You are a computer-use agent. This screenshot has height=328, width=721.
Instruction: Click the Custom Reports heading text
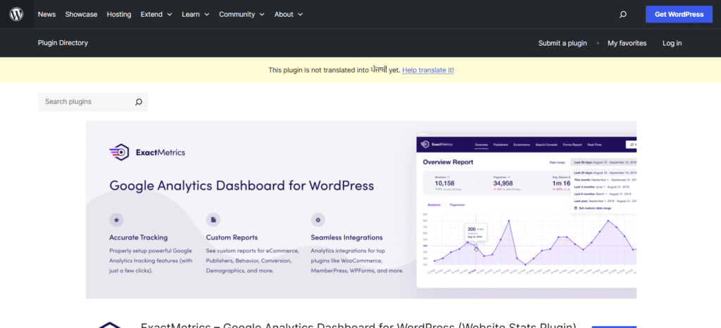click(232, 237)
